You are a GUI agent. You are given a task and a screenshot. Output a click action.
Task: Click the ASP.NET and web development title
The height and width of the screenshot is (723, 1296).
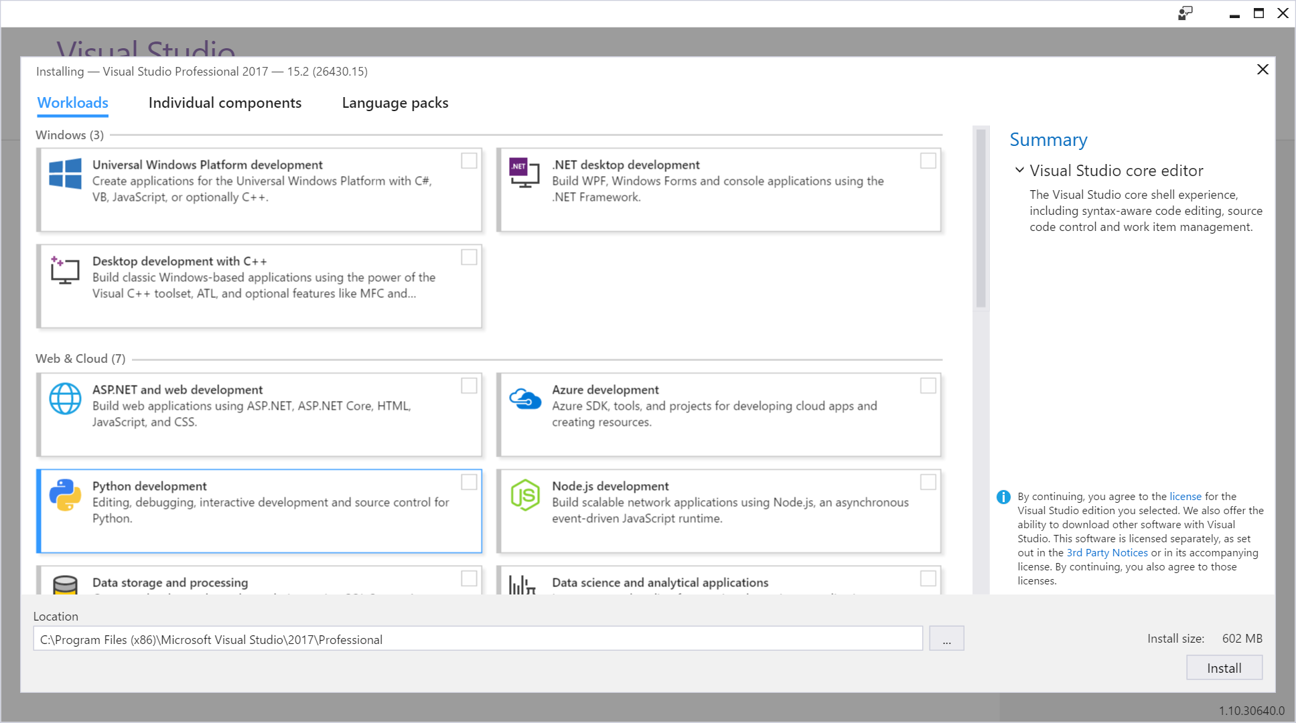(177, 390)
